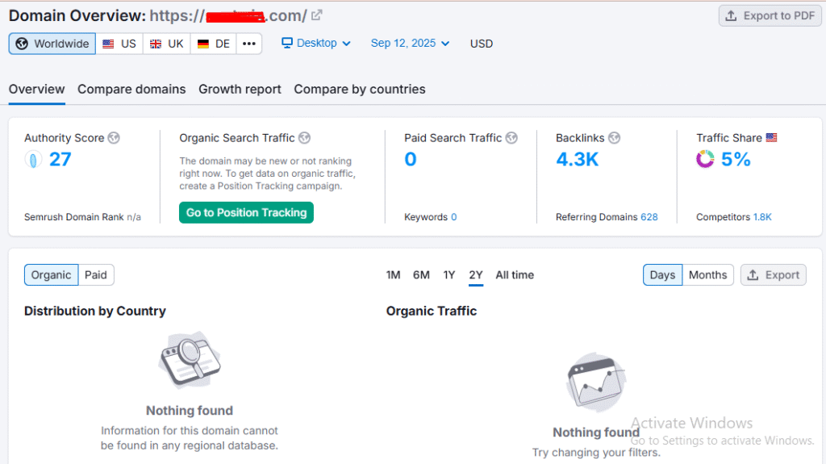826x464 pixels.
Task: Click globe info icon next to Authority Score
Action: tap(114, 138)
